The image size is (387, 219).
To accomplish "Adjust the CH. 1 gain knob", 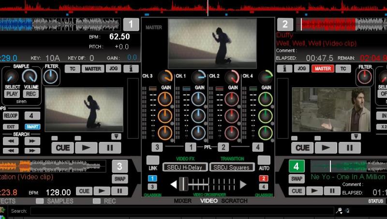I will 199,77.
